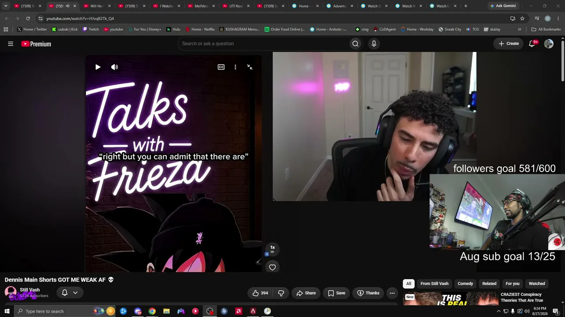Show hidden system tray icons
This screenshot has height=317, width=565.
pos(499,311)
